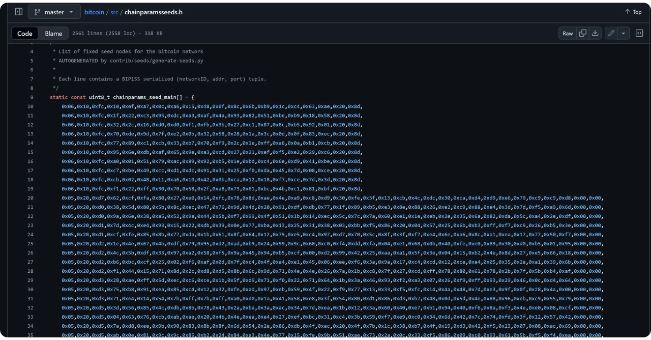Select line number 9

coord(32,97)
